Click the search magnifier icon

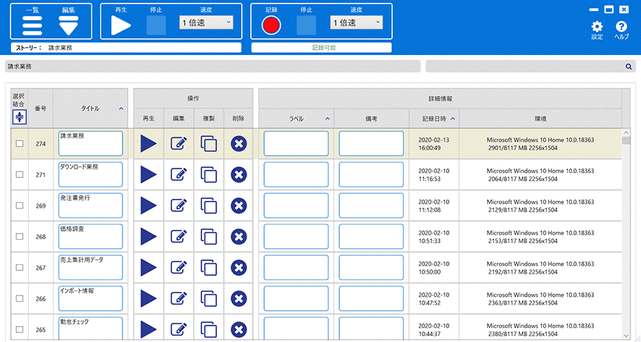[x=628, y=67]
